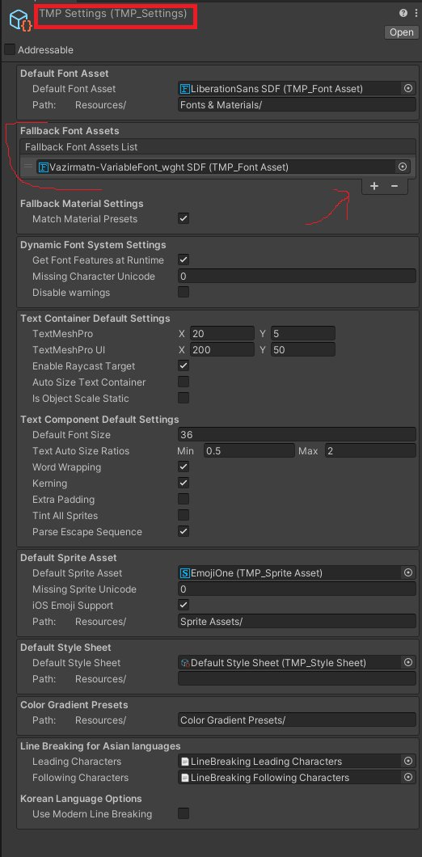The image size is (422, 857).
Task: Edit the Missing Character Unicode field
Action: 297,276
